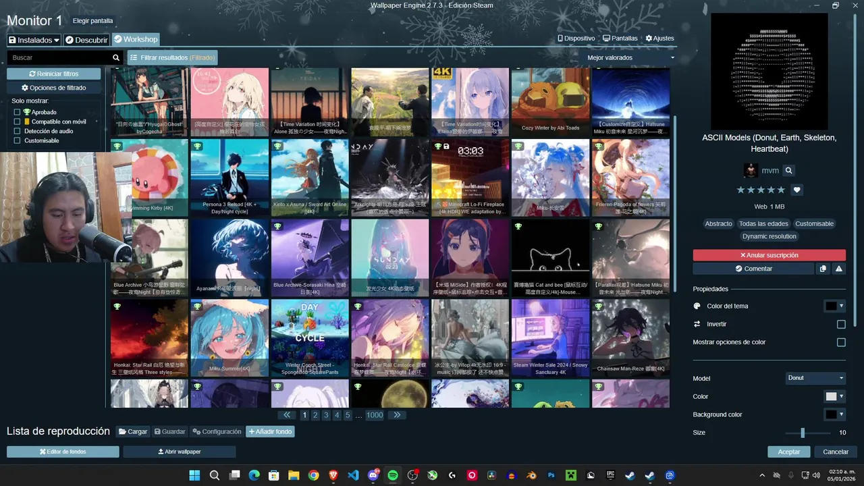Open mvm author avatar
Image resolution: width=864 pixels, height=486 pixels.
point(751,171)
